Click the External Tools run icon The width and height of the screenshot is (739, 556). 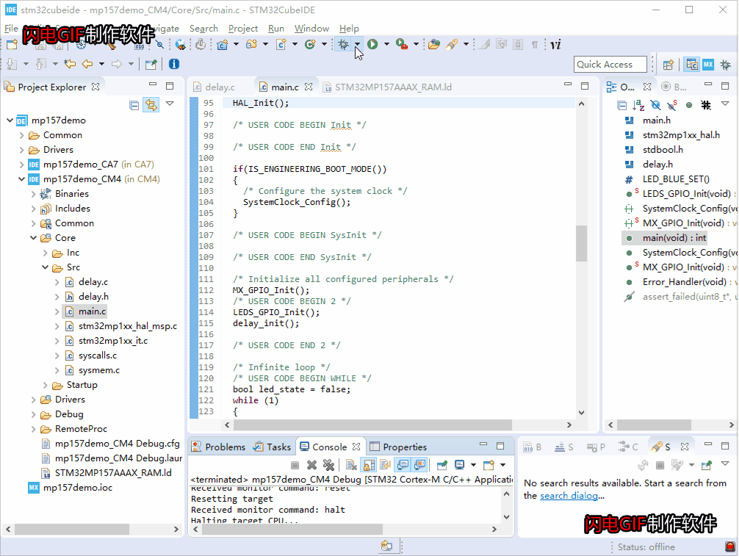[402, 44]
